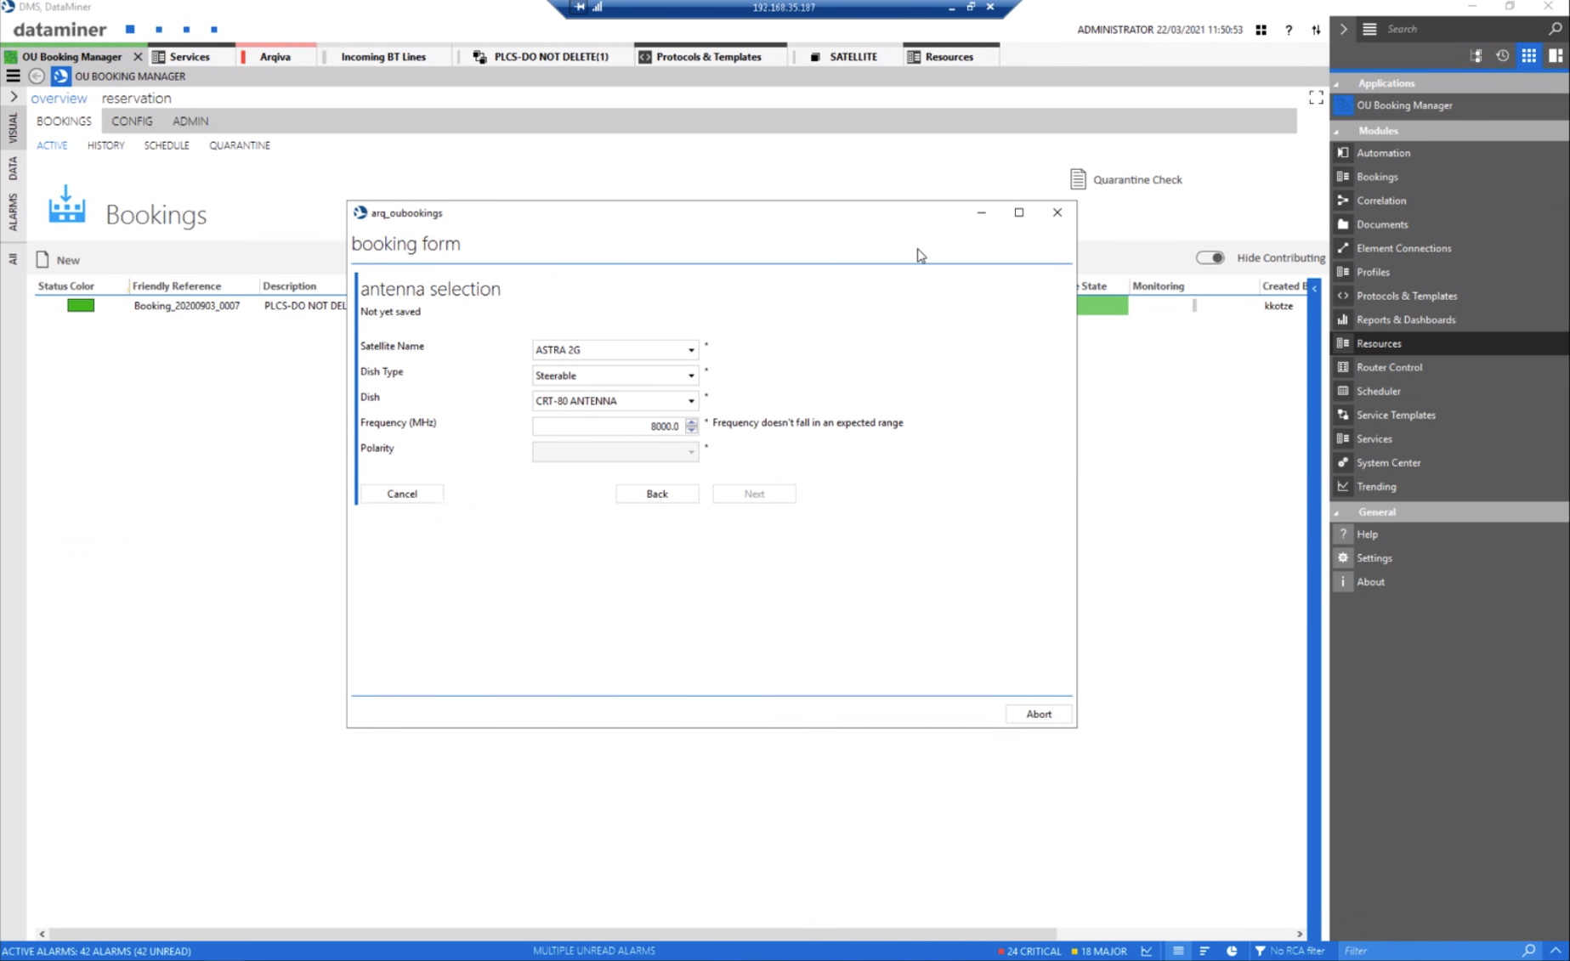This screenshot has width=1570, height=961.
Task: Open the Satellite Name dropdown
Action: tap(615, 350)
